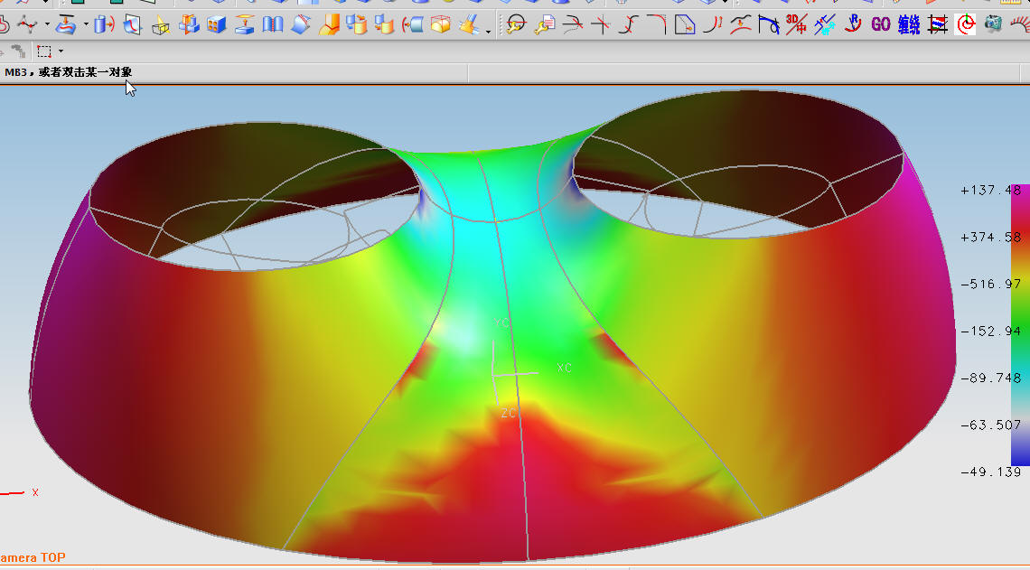
Task: Select the surface offset icon with the down arrow
Action: (66, 25)
